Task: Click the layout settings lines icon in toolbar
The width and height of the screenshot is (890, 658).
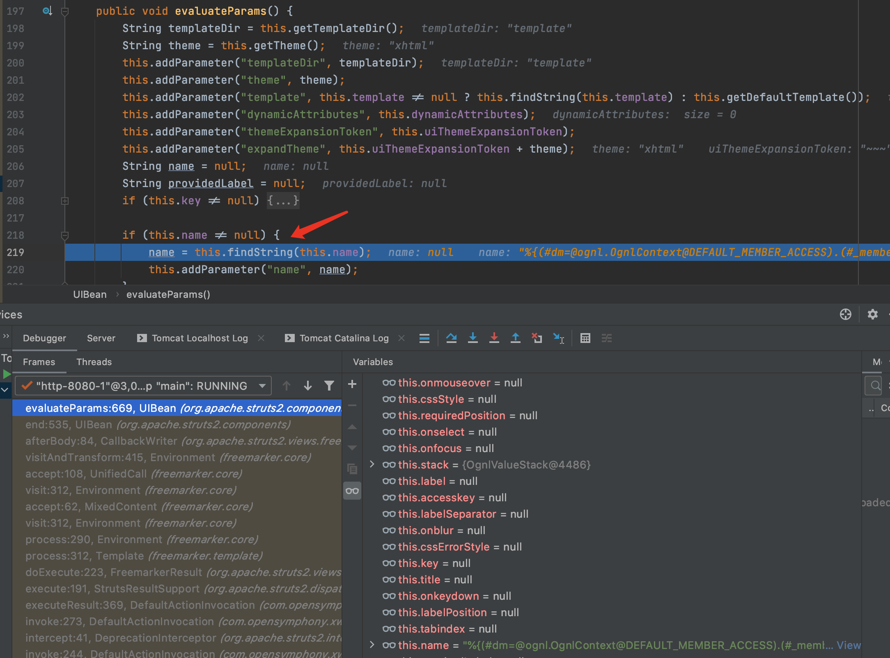Action: coord(424,338)
